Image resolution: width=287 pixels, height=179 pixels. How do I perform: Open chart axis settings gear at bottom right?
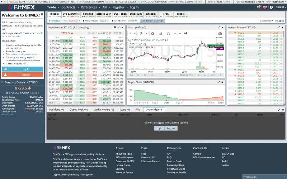click(x=220, y=75)
